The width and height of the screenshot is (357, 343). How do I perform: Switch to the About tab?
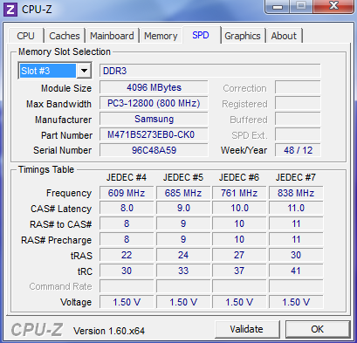(284, 36)
